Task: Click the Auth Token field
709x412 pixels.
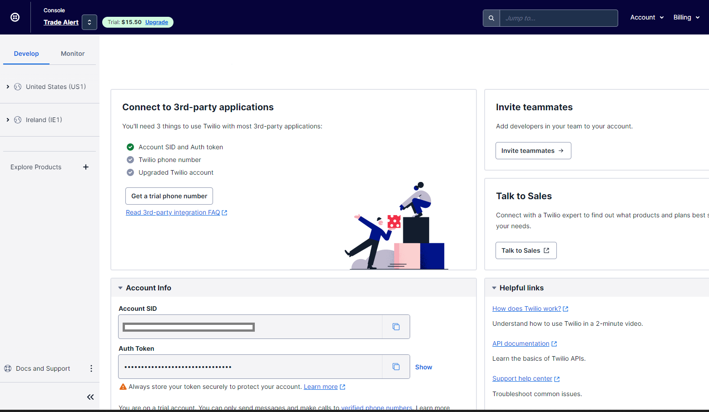Action: pos(250,367)
